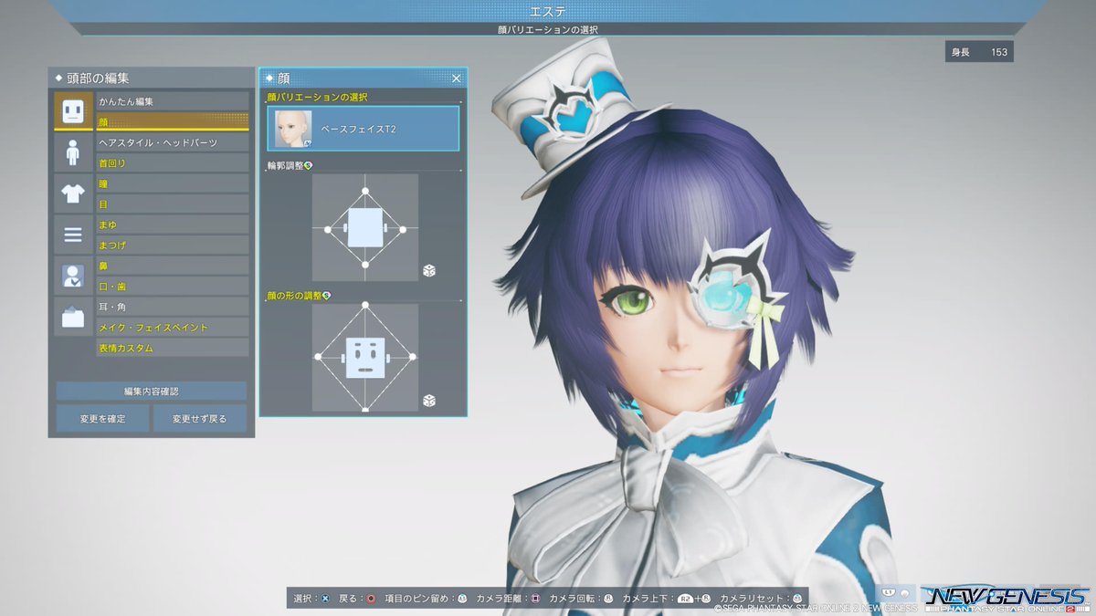Open かんたん編集 menu entry
Screen dimensions: 1096x616
(173, 101)
